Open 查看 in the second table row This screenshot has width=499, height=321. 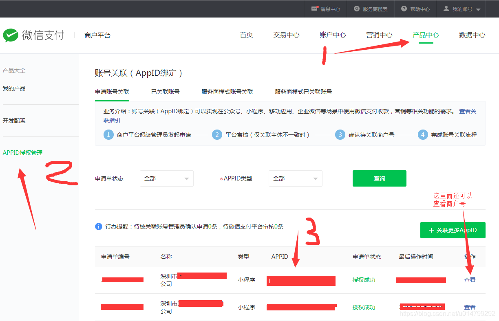click(x=470, y=307)
